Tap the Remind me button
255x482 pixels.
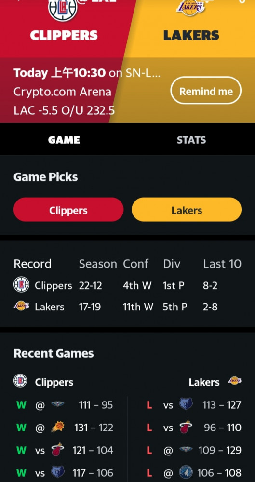(206, 91)
